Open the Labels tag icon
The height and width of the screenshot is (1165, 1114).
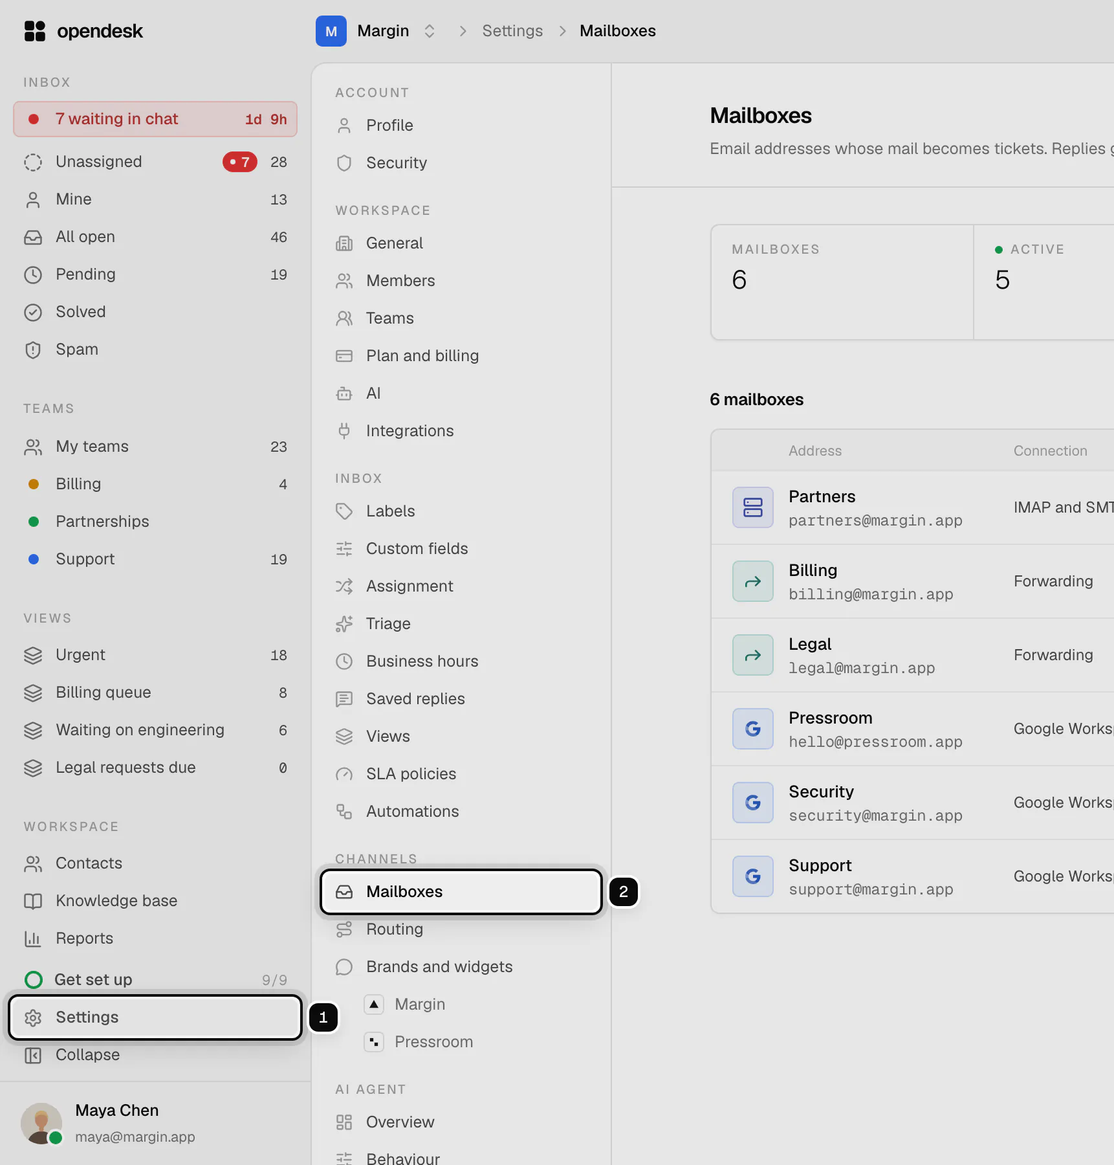344,511
